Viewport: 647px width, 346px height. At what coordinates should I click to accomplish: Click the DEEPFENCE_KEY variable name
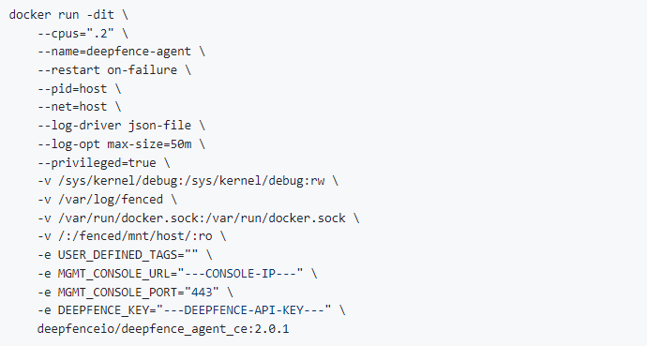click(x=103, y=310)
